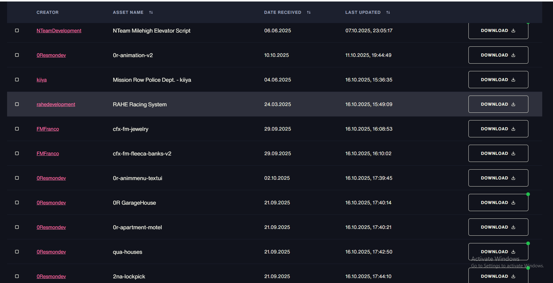The width and height of the screenshot is (553, 283).
Task: Open FMFranco link for cfx-fm-jewelry
Action: (x=48, y=129)
